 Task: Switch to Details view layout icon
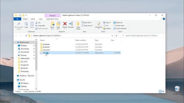[160, 92]
